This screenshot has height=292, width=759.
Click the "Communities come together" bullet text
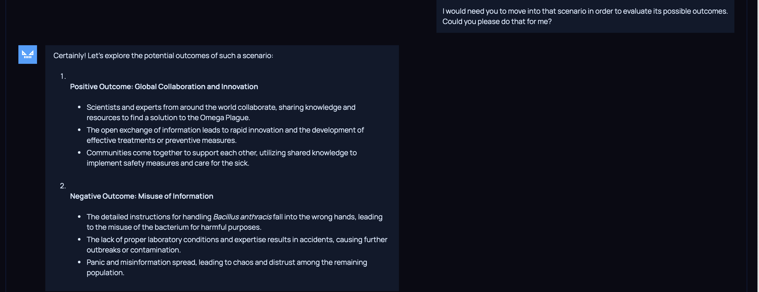(221, 153)
